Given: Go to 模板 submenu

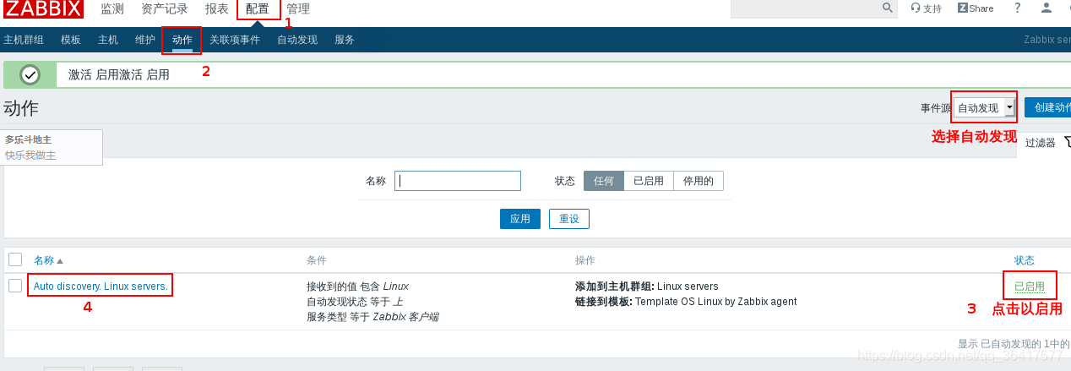Looking at the screenshot, I should click(x=71, y=40).
